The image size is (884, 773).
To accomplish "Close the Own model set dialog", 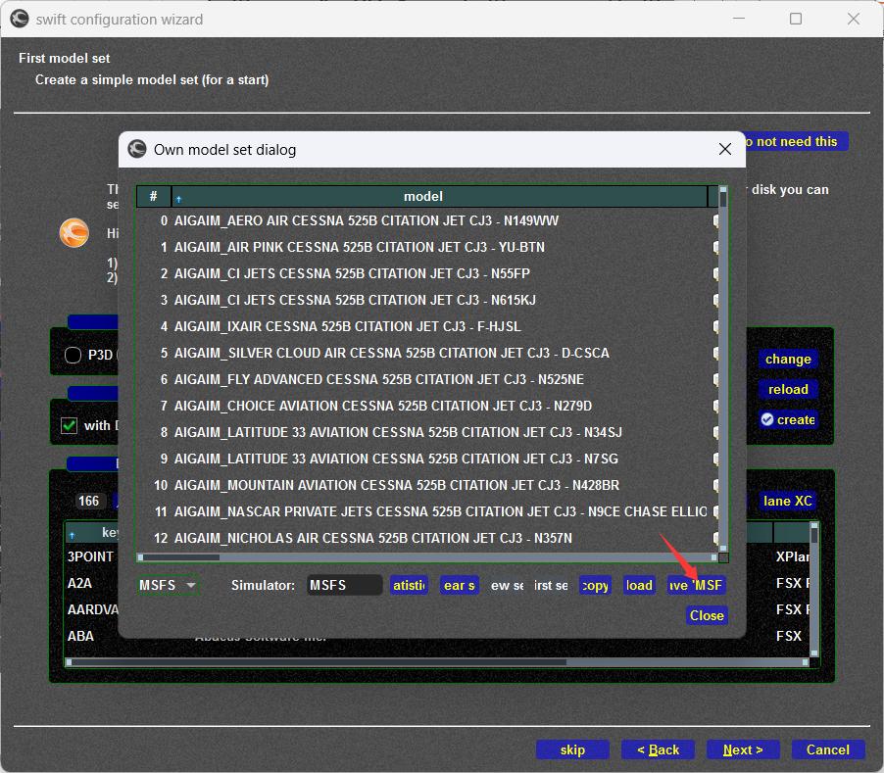I will pyautogui.click(x=725, y=149).
